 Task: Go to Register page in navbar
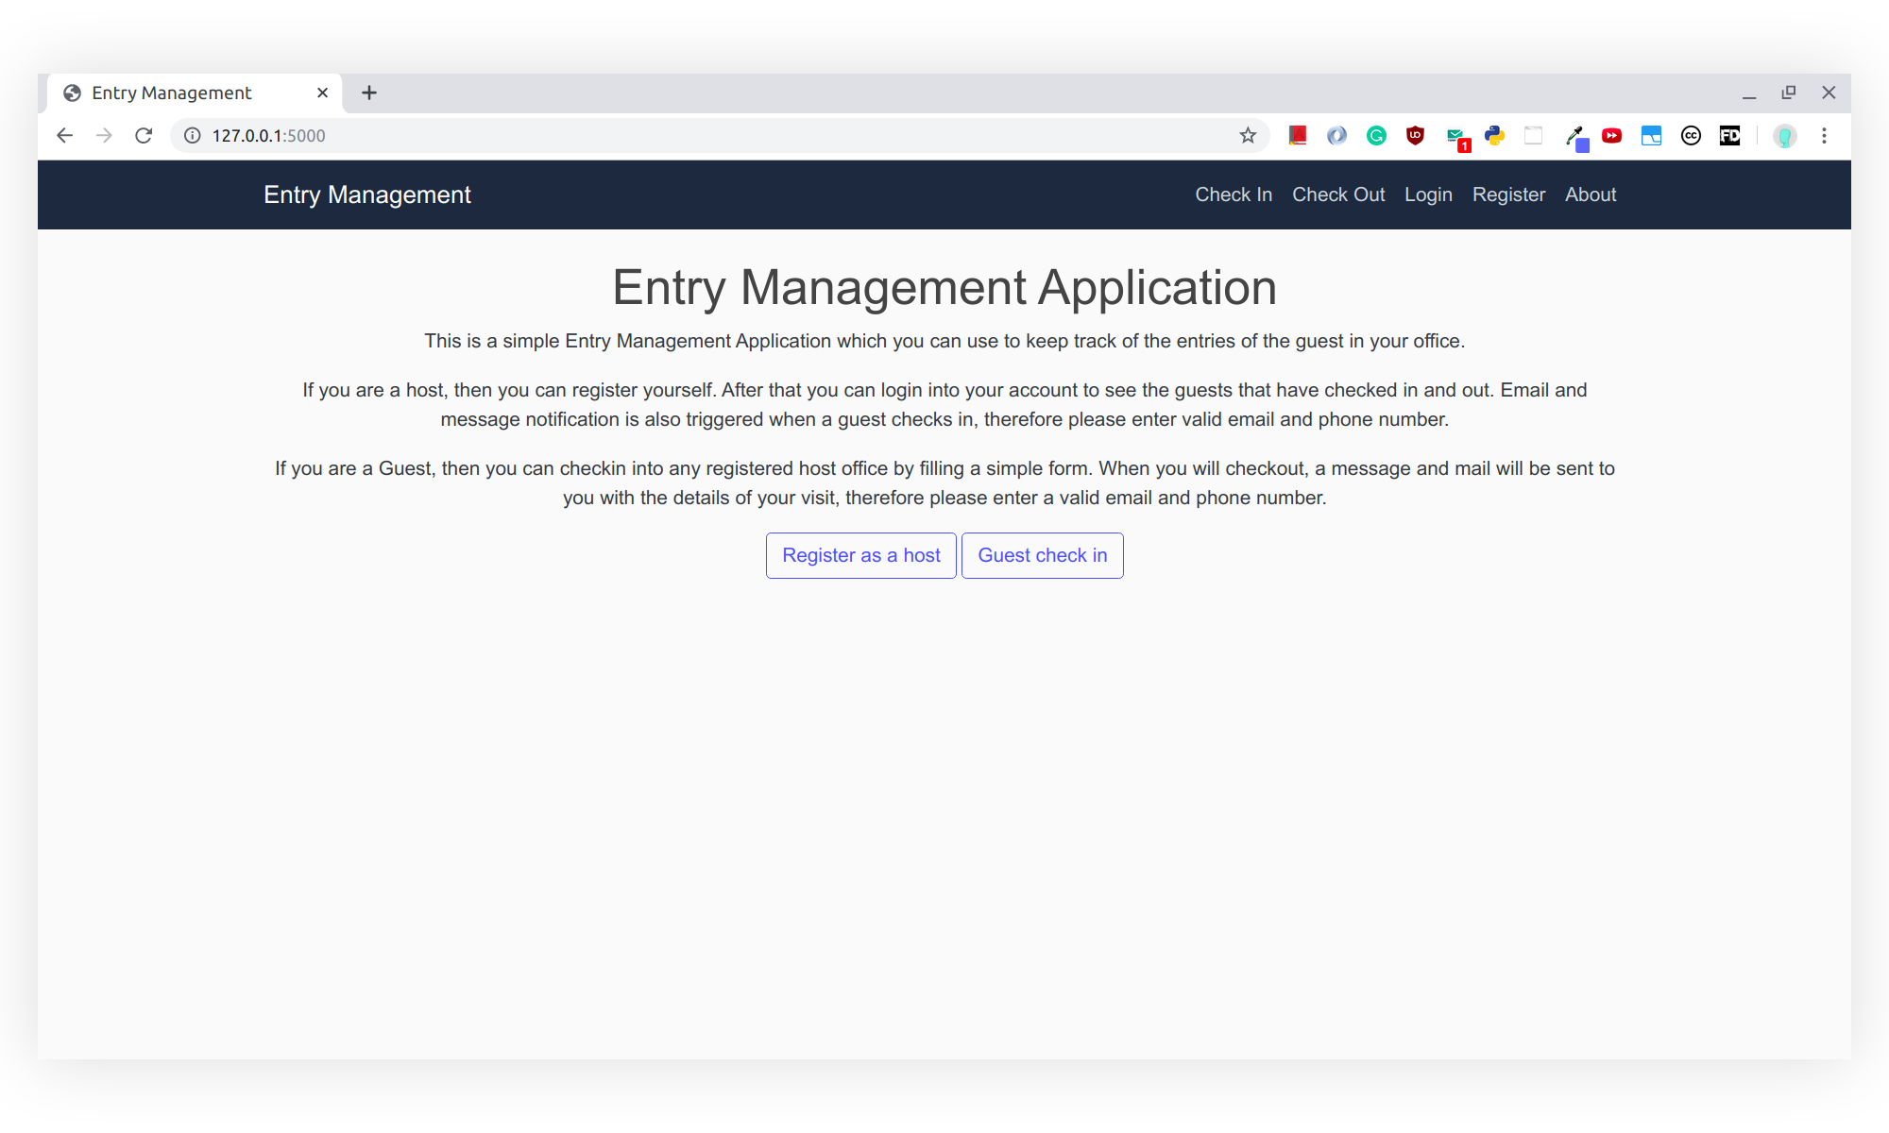click(x=1508, y=194)
